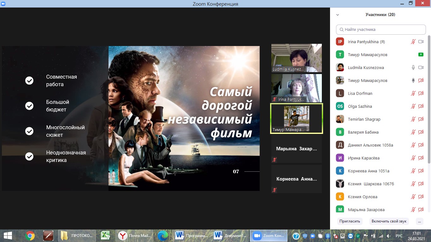Collapse the Участники panel with chevron
431x242 pixels.
(x=338, y=15)
